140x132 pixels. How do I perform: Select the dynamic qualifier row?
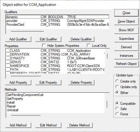57,17
